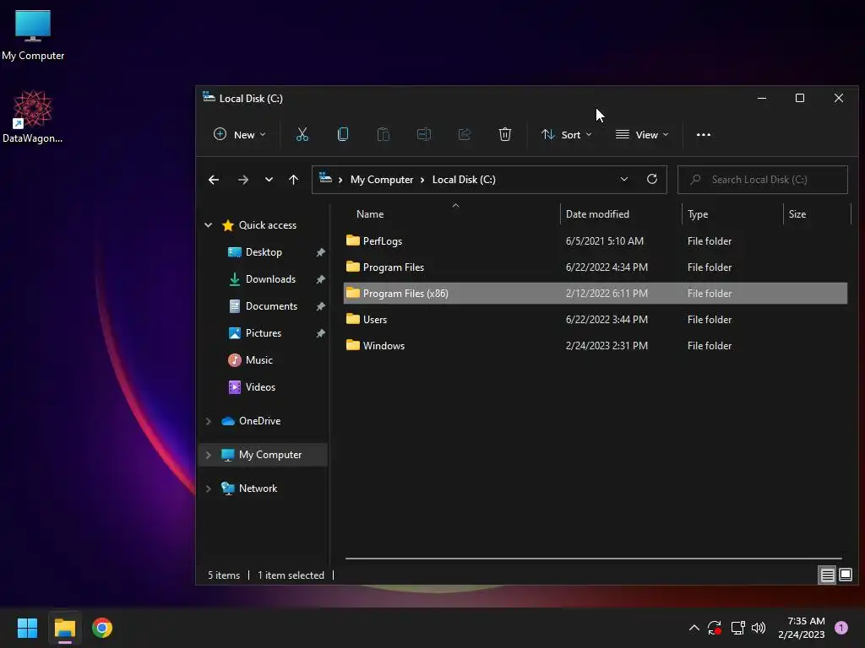Click date 6/5/2021 5:10 AM cell

605,240
